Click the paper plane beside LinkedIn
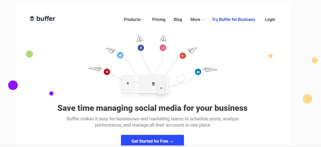 [x=210, y=69]
